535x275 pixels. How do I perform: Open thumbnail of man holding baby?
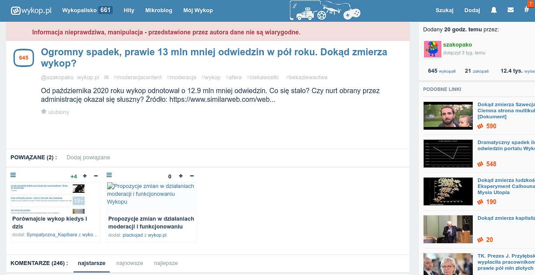point(448,116)
